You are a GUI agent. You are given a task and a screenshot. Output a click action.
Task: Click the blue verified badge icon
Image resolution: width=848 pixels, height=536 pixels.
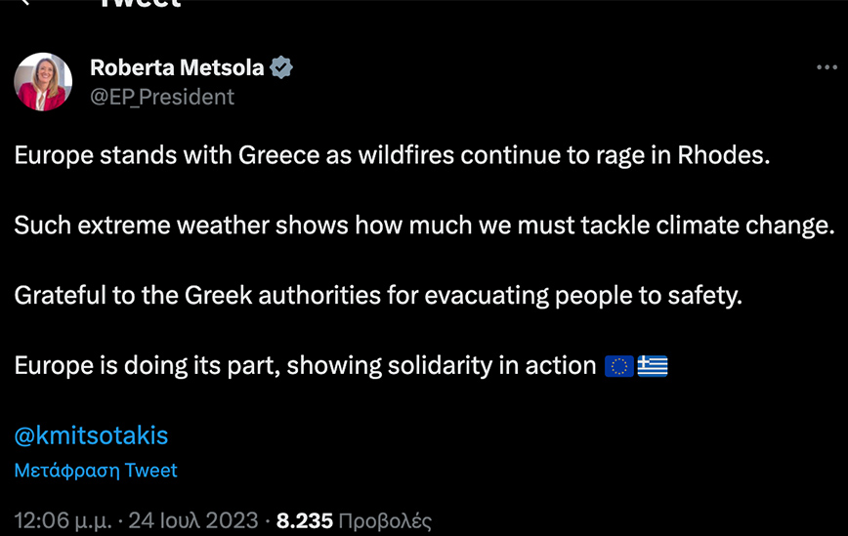pos(281,68)
